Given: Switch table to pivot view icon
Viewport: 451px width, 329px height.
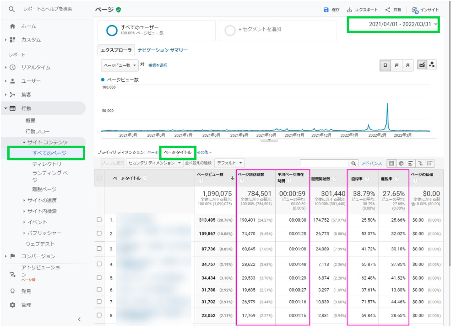Looking at the screenshot, I should (430, 163).
